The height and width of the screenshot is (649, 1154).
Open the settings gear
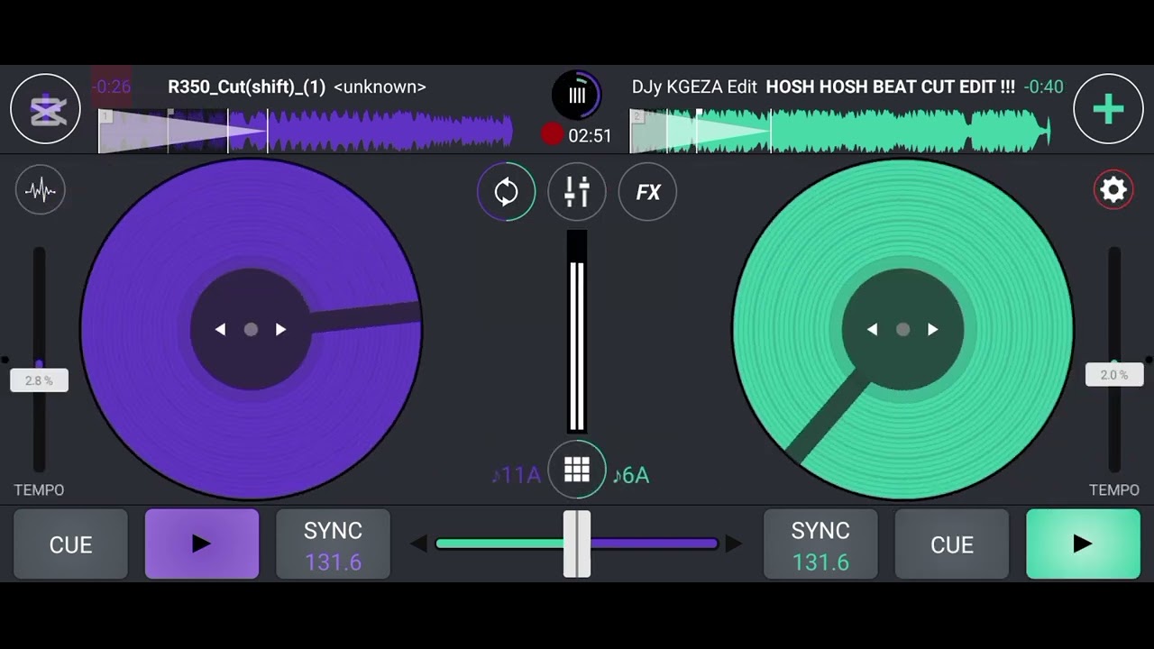[1113, 190]
